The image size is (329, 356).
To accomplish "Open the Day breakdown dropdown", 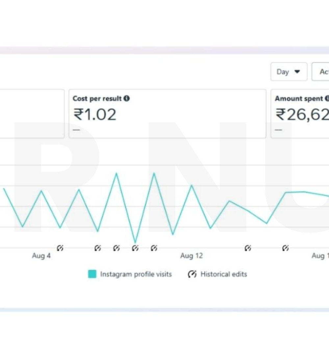I will click(x=289, y=72).
